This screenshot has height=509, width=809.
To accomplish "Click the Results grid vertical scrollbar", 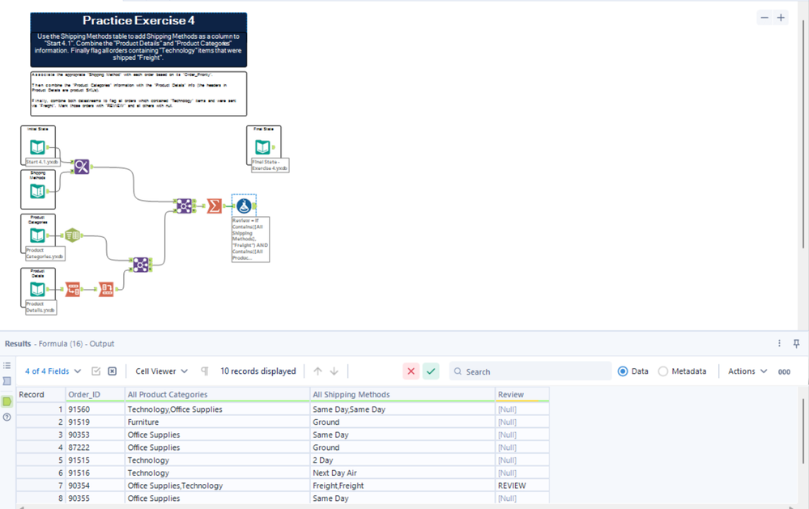I will tap(803, 431).
